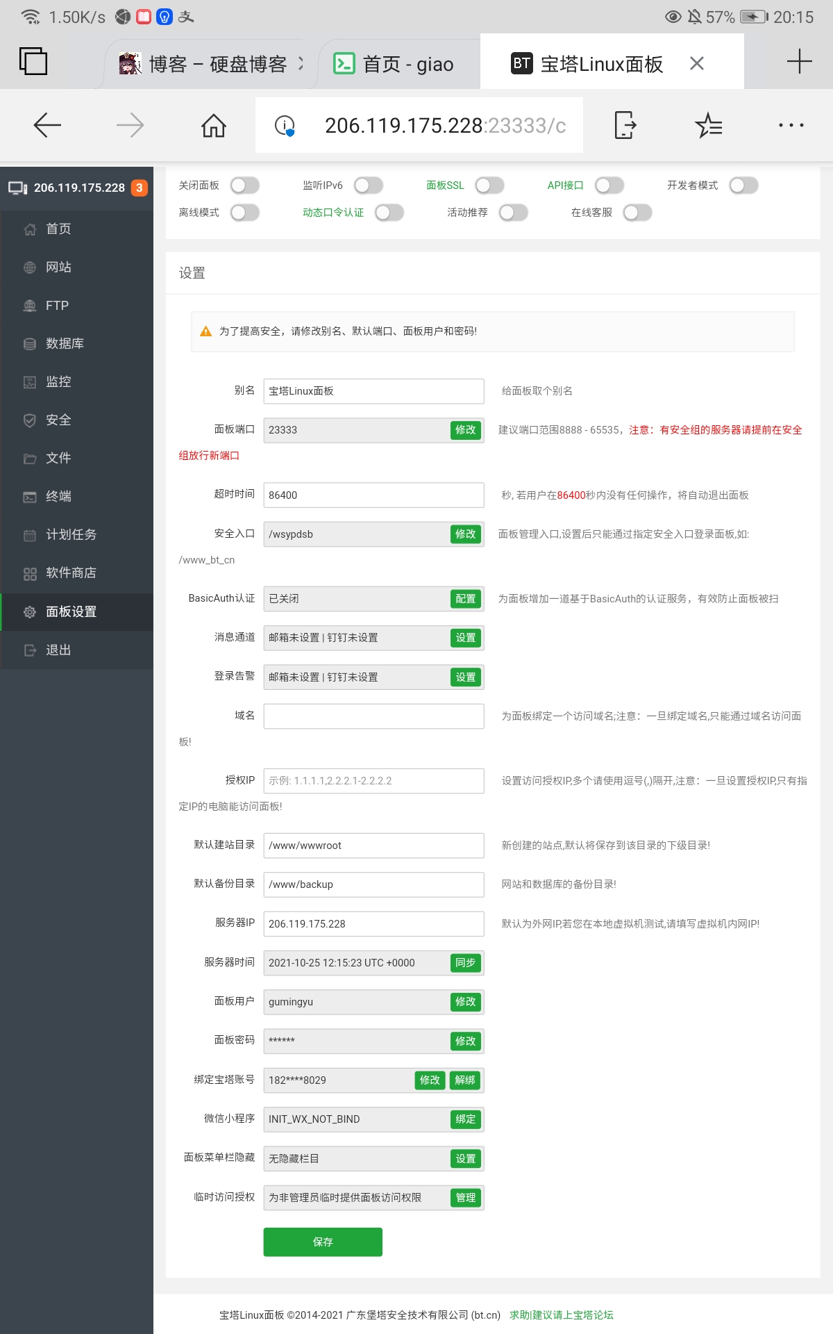This screenshot has height=1334, width=833.
Task: Close the 宝塔Linux面板 tab
Action: click(x=697, y=63)
